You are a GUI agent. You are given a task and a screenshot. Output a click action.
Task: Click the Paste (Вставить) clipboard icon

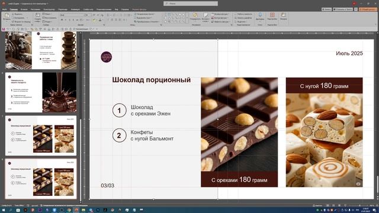(7, 16)
